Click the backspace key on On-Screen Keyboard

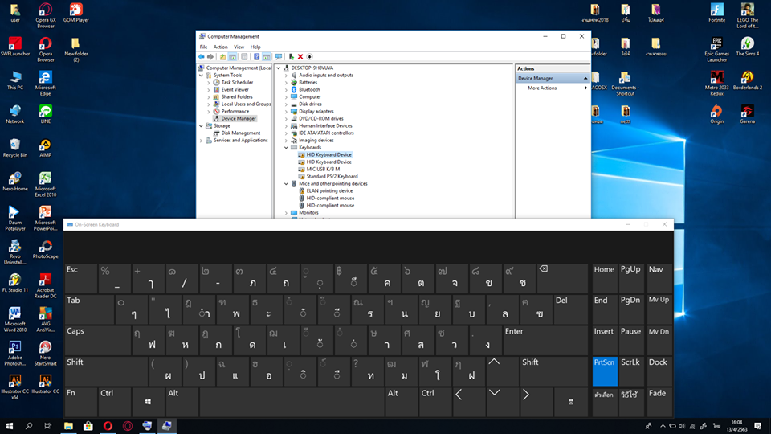tap(562, 278)
